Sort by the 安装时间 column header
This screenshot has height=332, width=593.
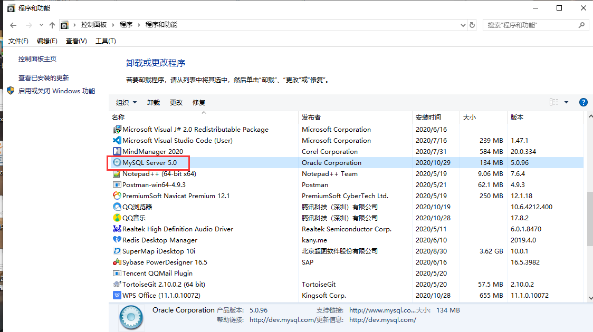tap(436, 117)
